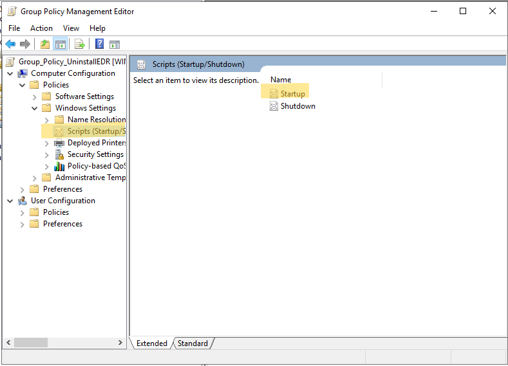Expand Preferences under Computer Configuration
This screenshot has height=366, width=508.
(x=23, y=190)
